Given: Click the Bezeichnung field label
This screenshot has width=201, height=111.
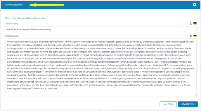Looking at the screenshot, I should [11, 24].
